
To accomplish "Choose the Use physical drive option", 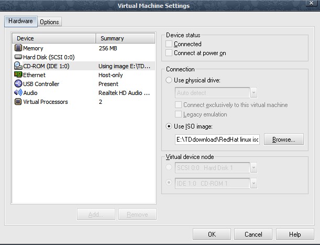I will [169, 80].
